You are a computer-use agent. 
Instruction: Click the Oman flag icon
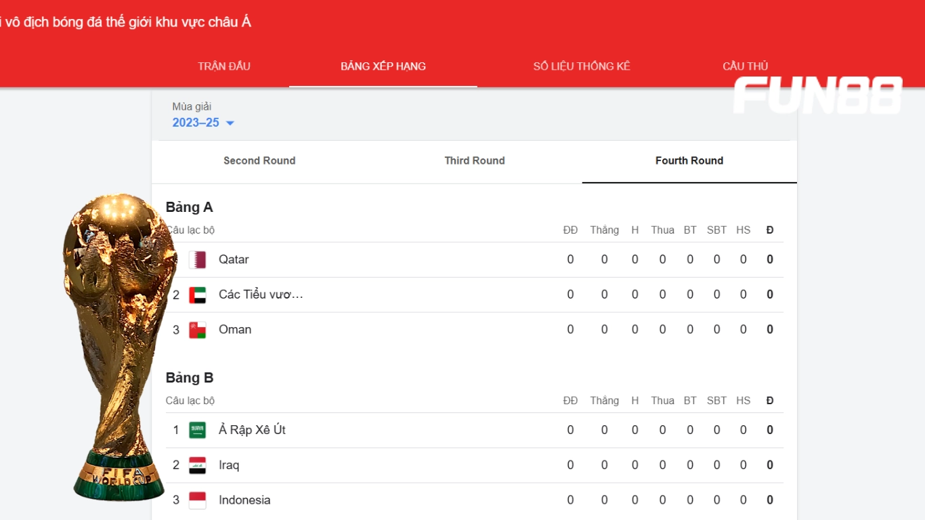pyautogui.click(x=198, y=329)
